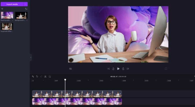Enter fullscreen preview mode

[x=166, y=69]
